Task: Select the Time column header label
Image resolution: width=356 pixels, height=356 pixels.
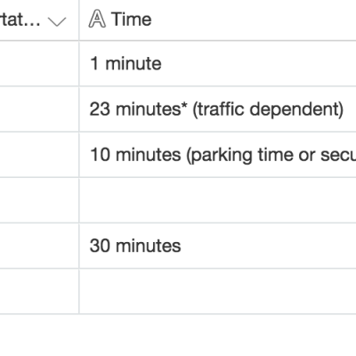Action: tap(132, 20)
